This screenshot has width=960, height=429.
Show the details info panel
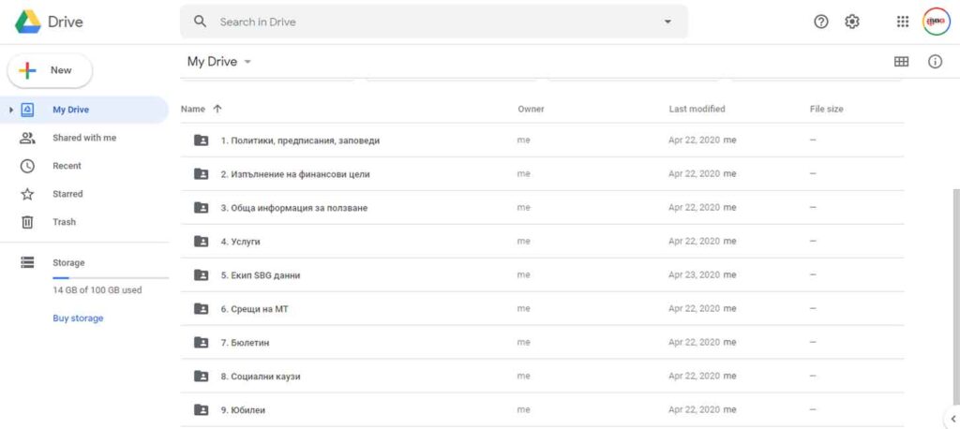point(935,62)
